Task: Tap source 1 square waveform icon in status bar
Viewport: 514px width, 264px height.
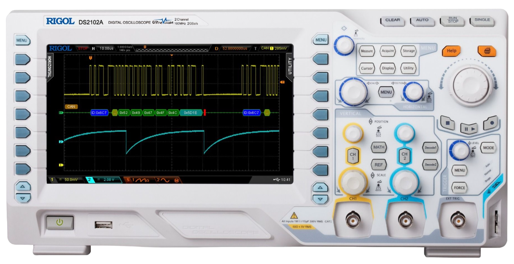Action: click(x=142, y=180)
